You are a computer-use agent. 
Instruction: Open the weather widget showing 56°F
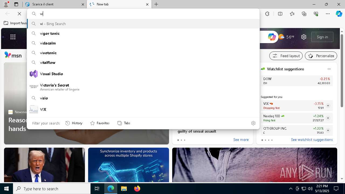[286, 37]
